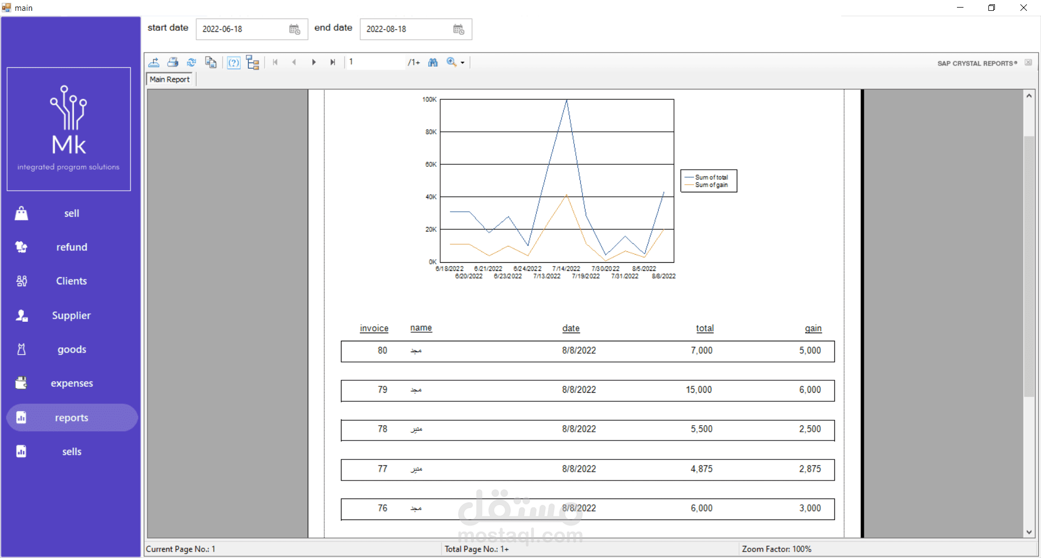Open the Clients section in the sidebar
The width and height of the screenshot is (1041, 558).
click(71, 281)
